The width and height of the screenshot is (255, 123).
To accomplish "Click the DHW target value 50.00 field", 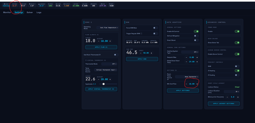I will (146, 53).
